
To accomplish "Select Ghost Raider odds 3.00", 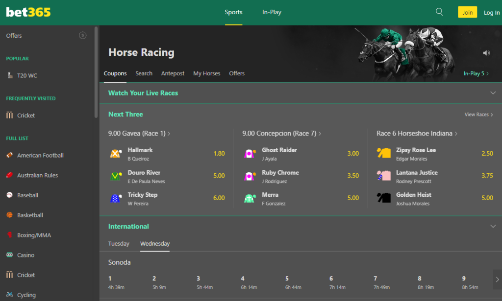I will coord(353,154).
